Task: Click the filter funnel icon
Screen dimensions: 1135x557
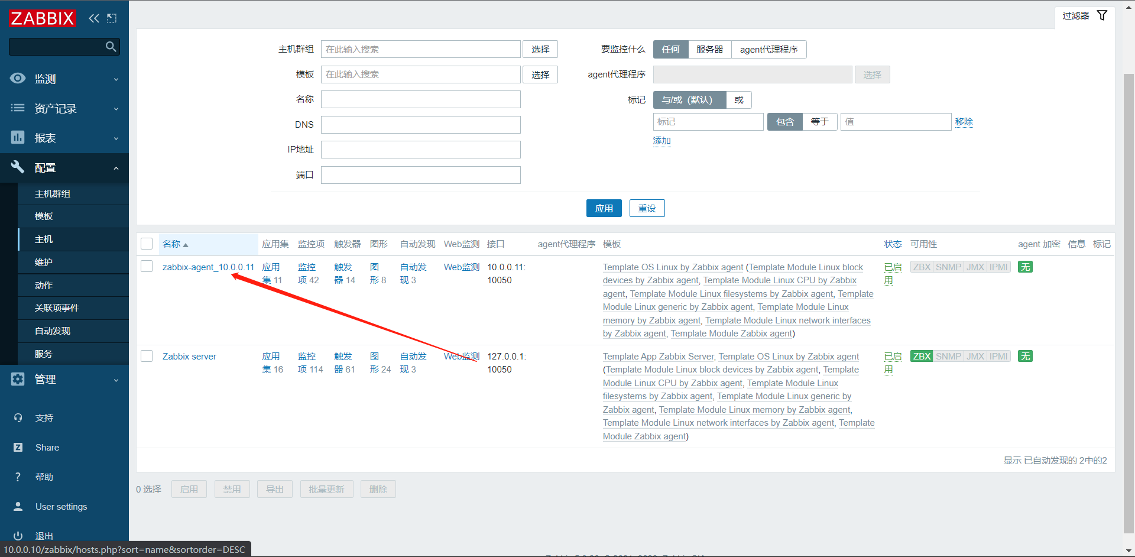Action: (1102, 15)
